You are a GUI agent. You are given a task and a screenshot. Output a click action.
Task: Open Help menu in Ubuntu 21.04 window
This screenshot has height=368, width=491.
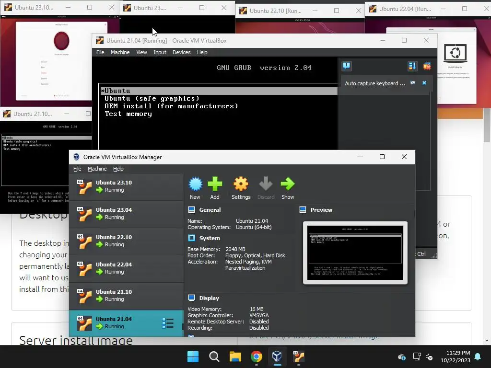coord(202,52)
